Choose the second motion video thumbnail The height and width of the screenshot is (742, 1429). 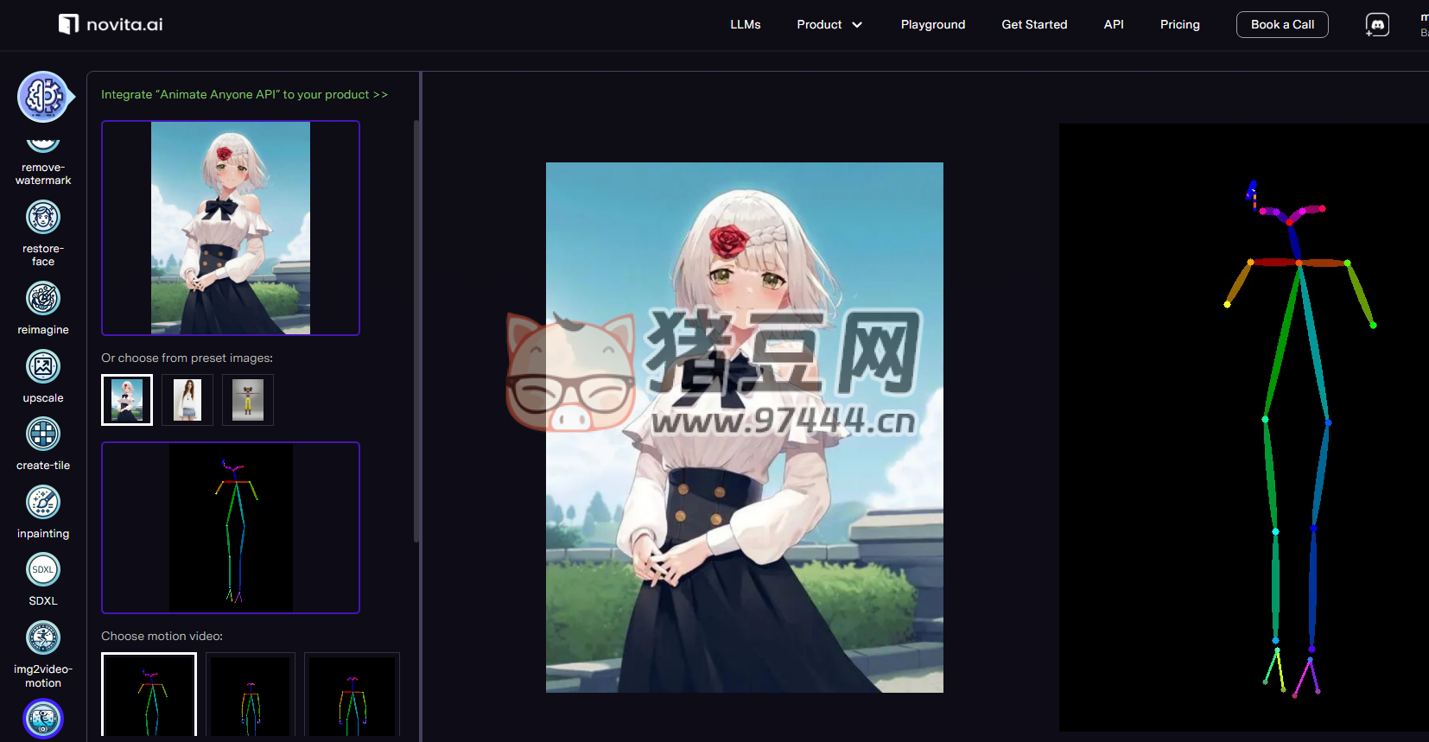(x=251, y=695)
